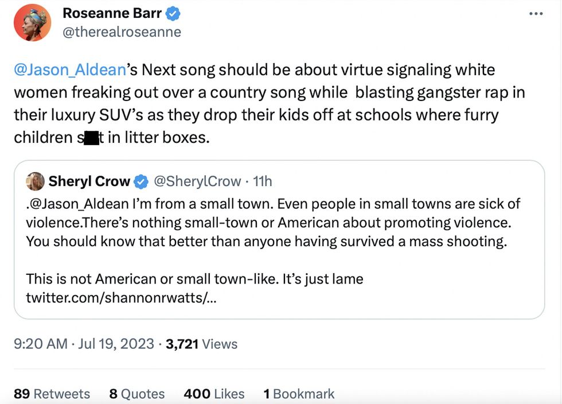562x404 pixels.
Task: Click the Jul 19, 2023 date
Action: [110, 344]
